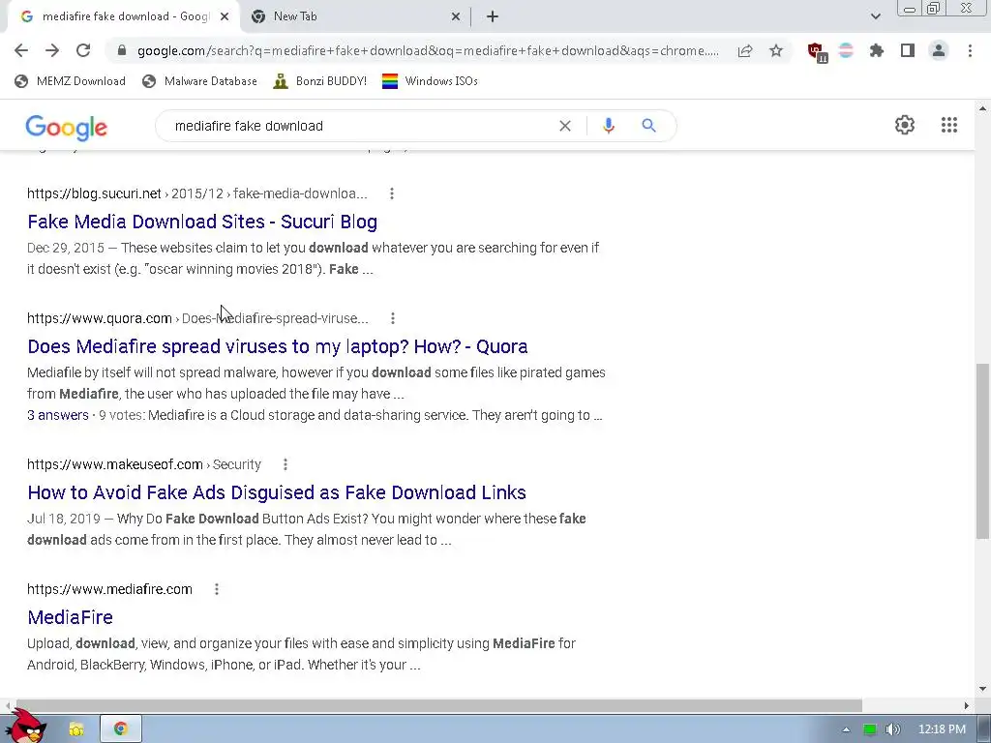Click the www.makeuseof.com URL breadcrumb
Screen dimensions: 991x743
click(x=144, y=464)
